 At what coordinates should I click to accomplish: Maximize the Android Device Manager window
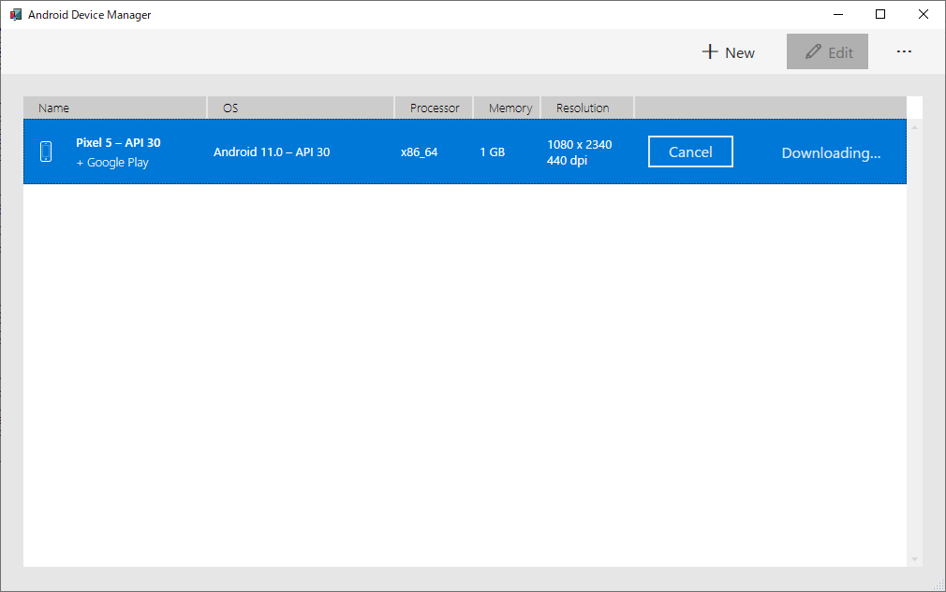pos(880,14)
